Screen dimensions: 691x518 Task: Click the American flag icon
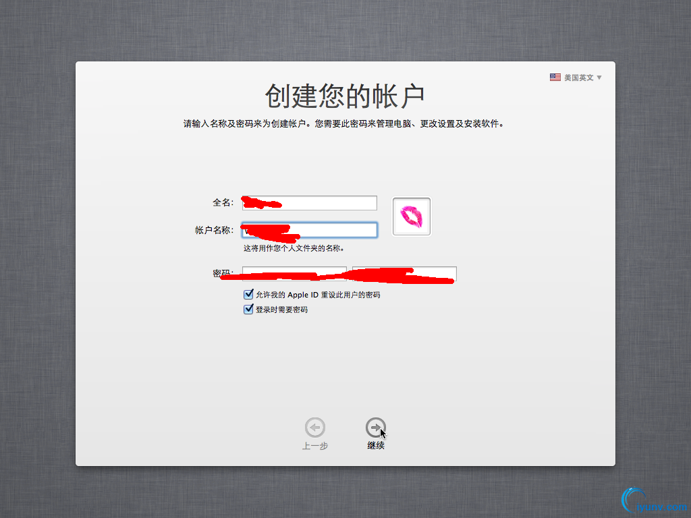(554, 77)
